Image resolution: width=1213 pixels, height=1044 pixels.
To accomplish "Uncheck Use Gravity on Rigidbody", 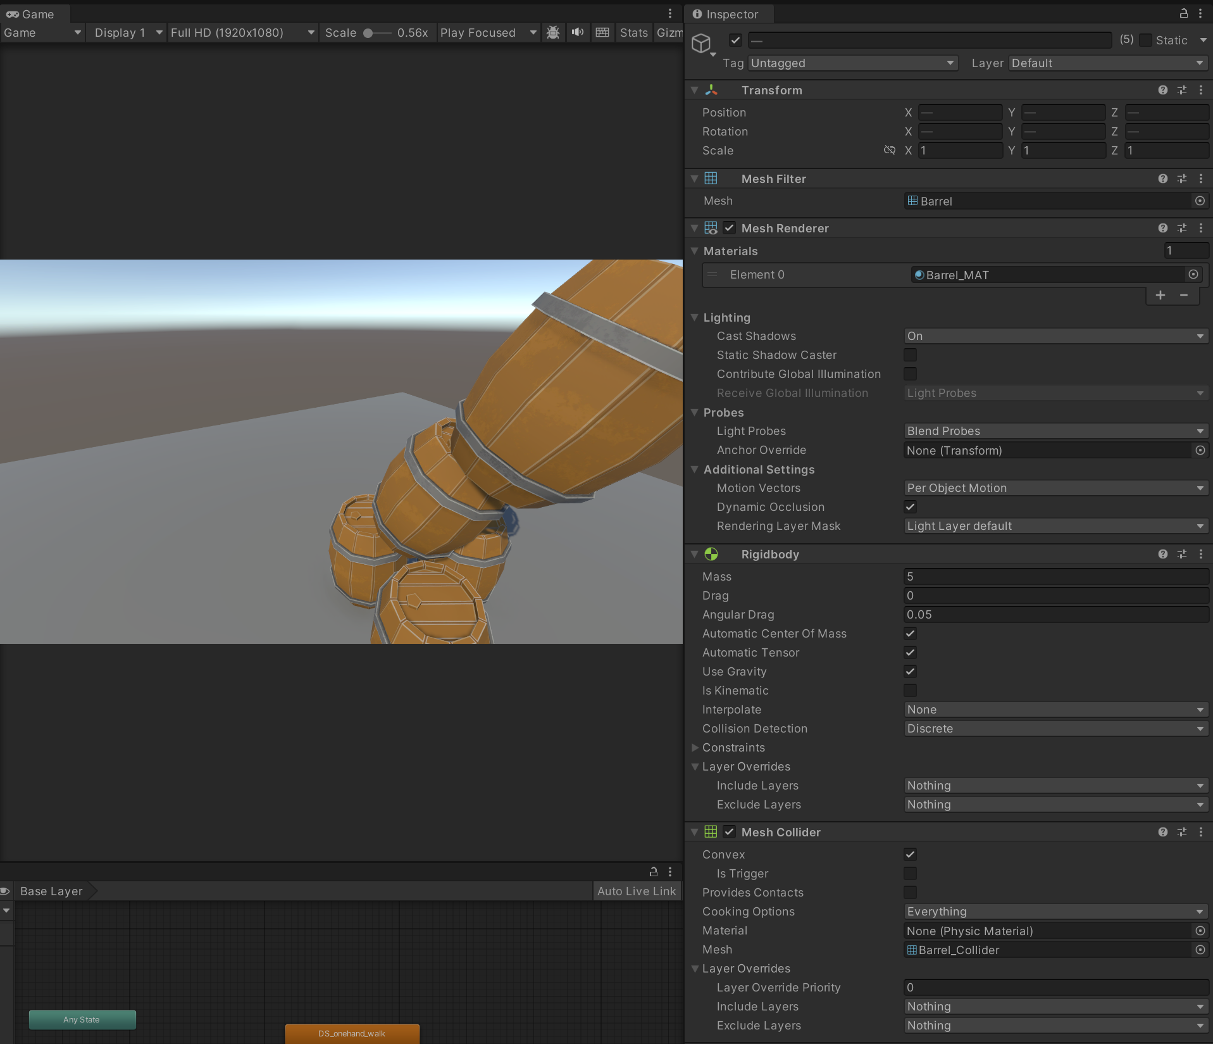I will [911, 672].
